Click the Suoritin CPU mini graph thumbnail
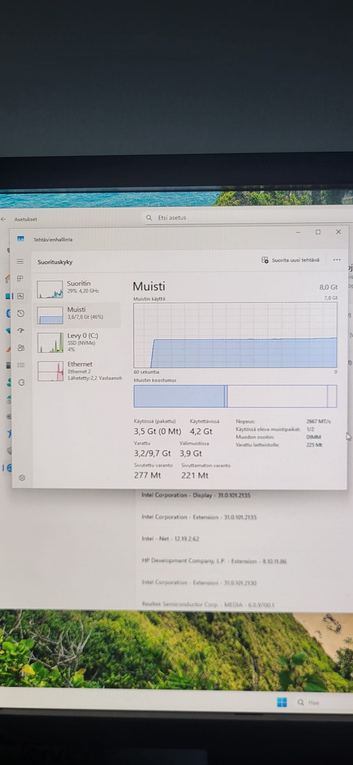The image size is (353, 765). click(50, 289)
